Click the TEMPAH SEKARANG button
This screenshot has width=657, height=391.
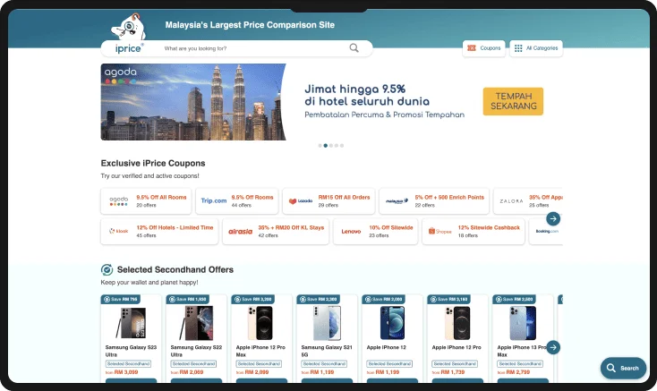click(x=513, y=101)
